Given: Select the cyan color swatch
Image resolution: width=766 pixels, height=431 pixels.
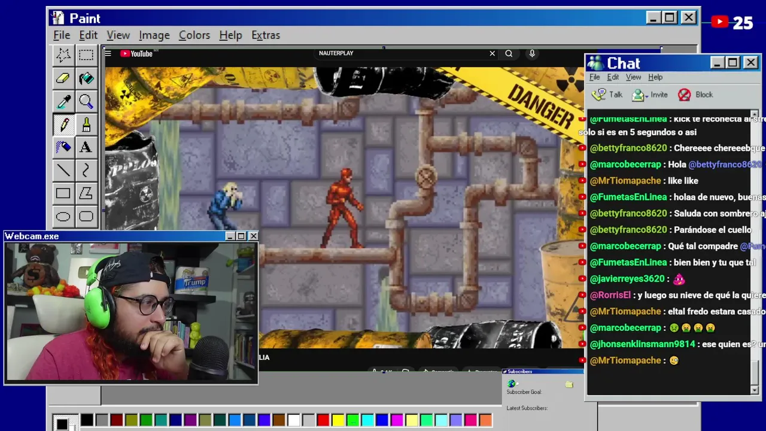Looking at the screenshot, I should (367, 420).
